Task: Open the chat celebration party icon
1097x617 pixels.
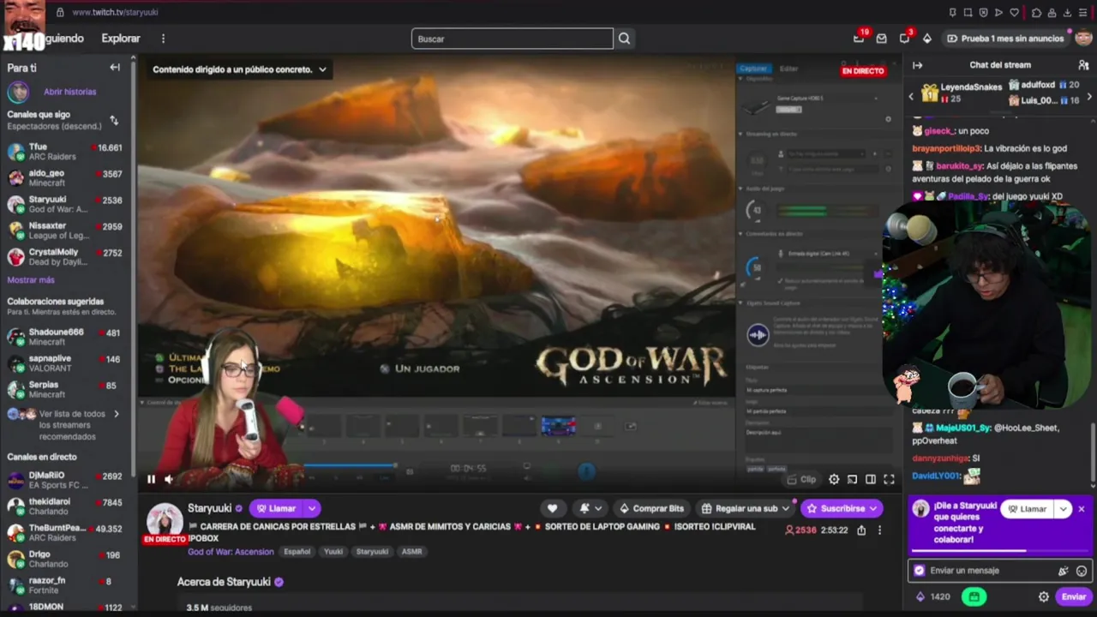Action: coord(1064,571)
